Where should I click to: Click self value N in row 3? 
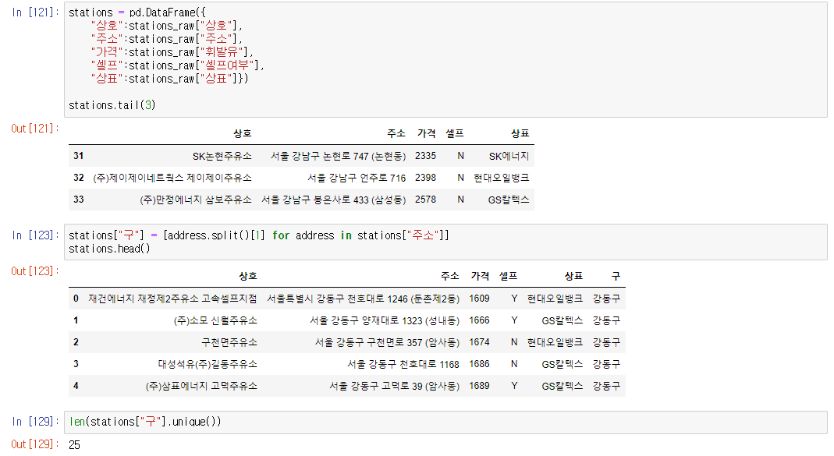[514, 363]
